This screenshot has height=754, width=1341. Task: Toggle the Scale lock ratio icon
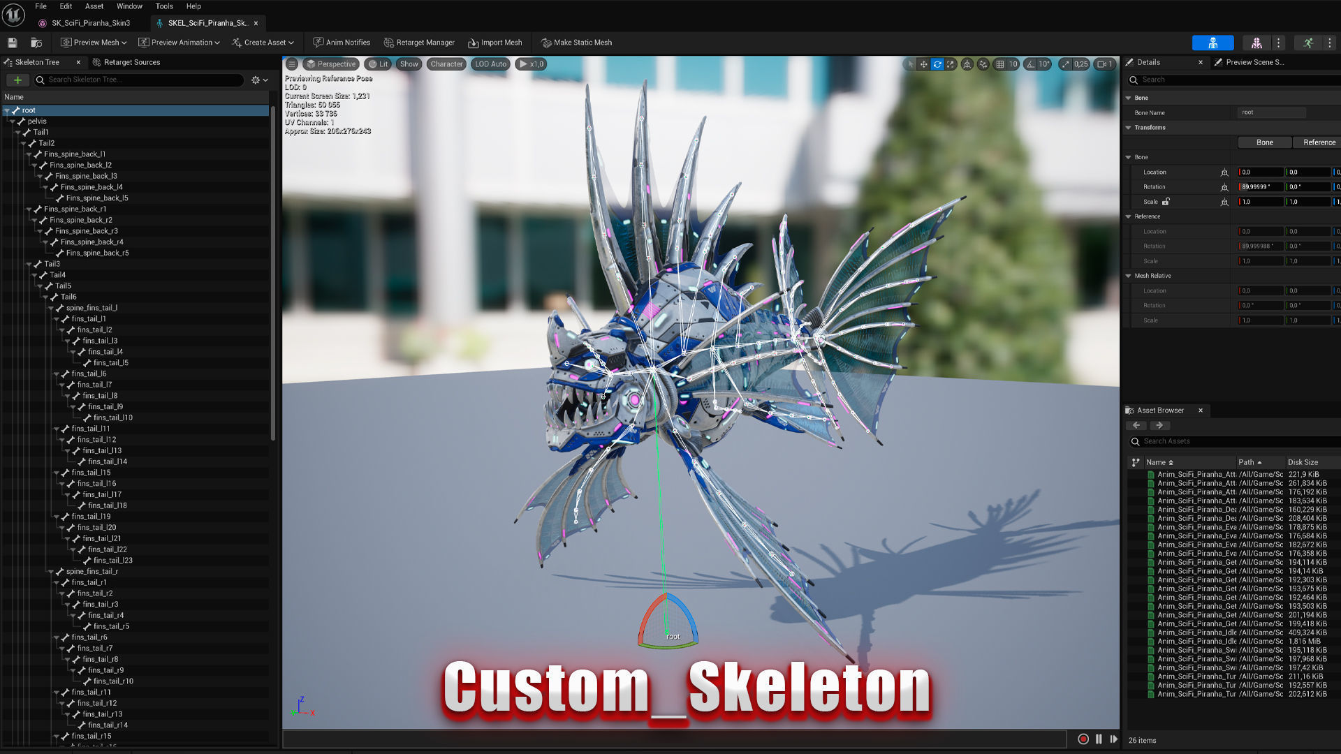point(1166,202)
